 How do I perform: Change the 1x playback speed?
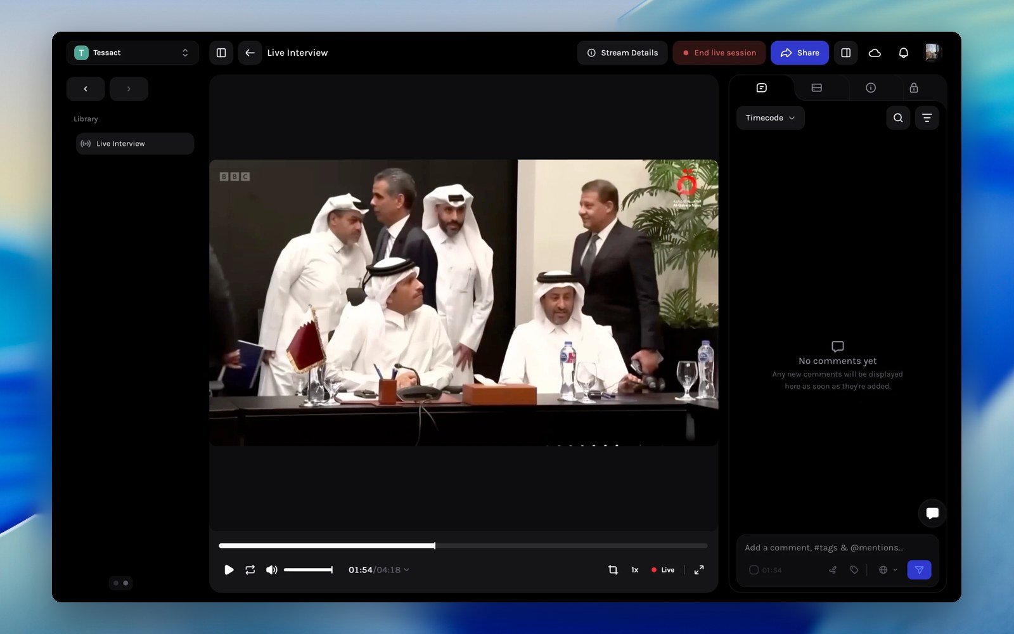click(635, 570)
